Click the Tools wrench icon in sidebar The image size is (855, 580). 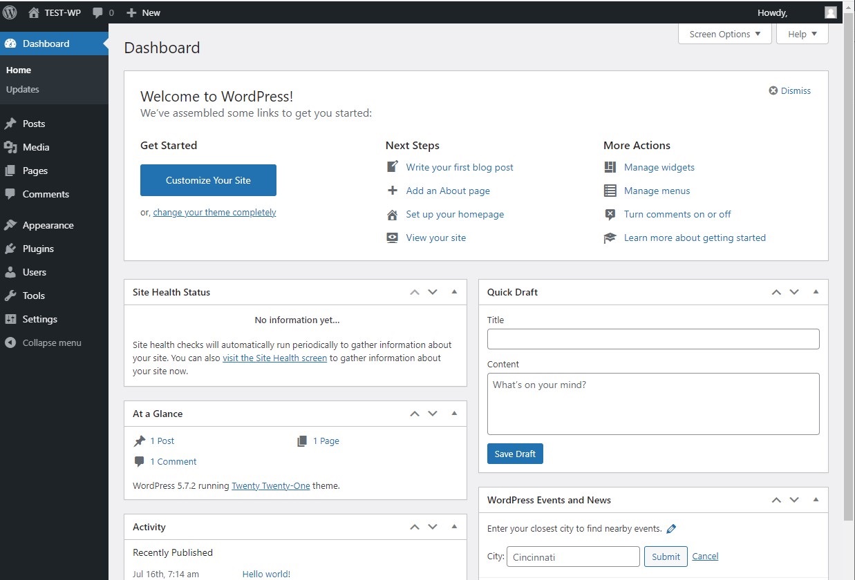10,296
